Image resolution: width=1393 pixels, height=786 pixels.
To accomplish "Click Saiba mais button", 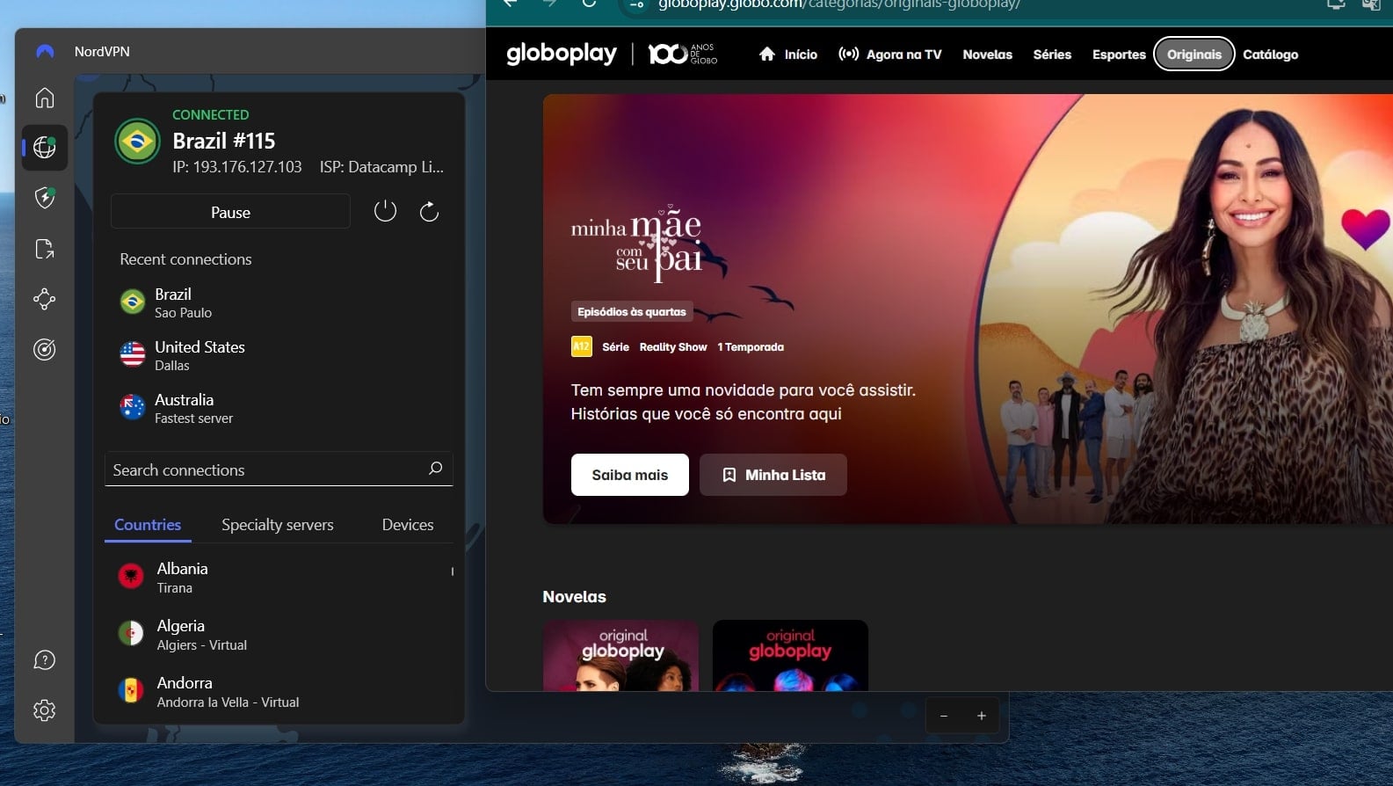I will point(630,475).
